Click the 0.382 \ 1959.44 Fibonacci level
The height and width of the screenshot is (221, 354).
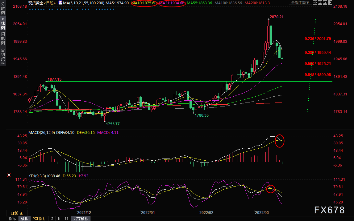coord(318,53)
